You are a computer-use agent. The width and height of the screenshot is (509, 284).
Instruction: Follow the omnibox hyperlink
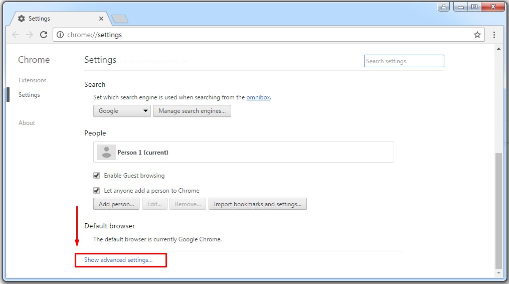click(x=258, y=97)
